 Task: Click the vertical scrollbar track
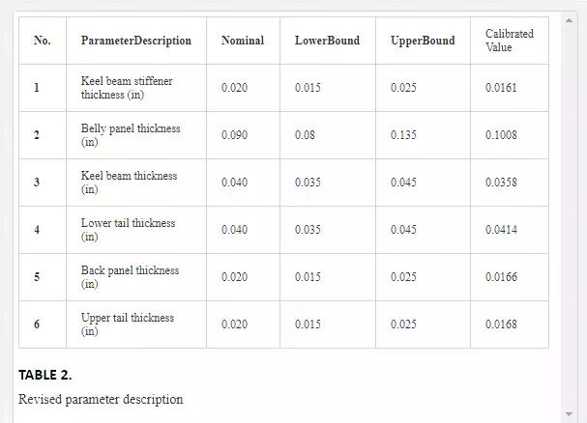coord(569,217)
